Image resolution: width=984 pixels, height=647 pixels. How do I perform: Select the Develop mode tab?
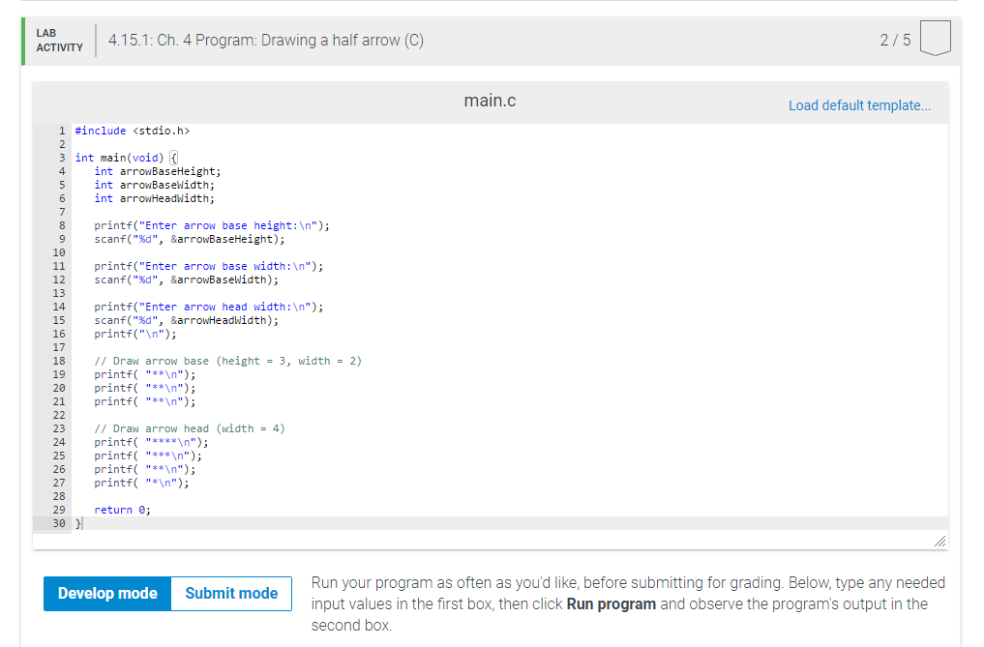click(107, 594)
